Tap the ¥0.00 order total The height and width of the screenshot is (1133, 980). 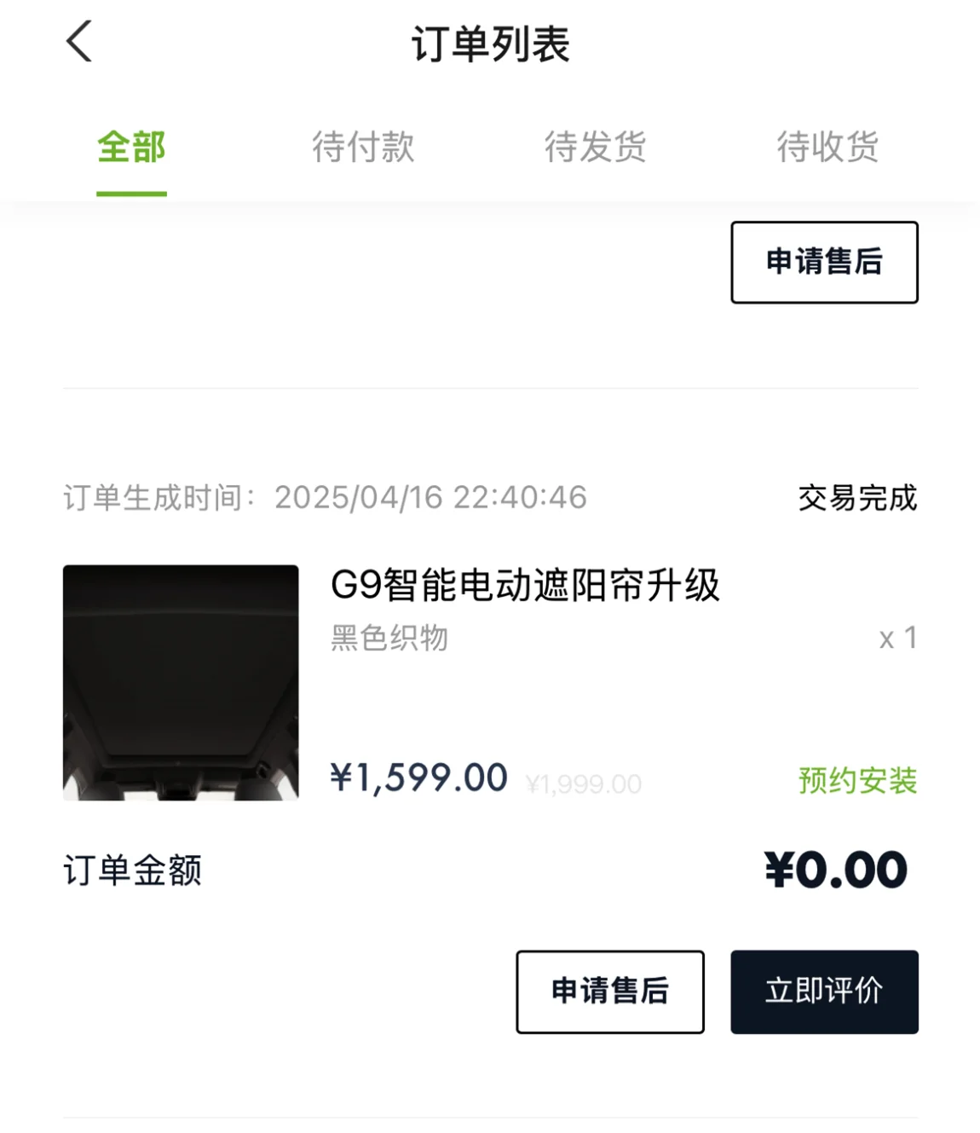coord(836,870)
